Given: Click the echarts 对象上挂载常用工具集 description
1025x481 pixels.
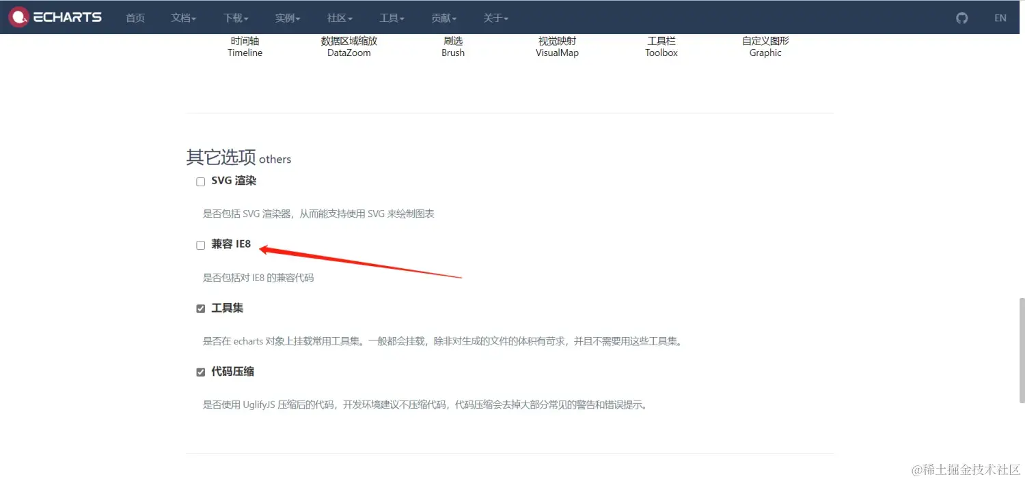Looking at the screenshot, I should [443, 341].
